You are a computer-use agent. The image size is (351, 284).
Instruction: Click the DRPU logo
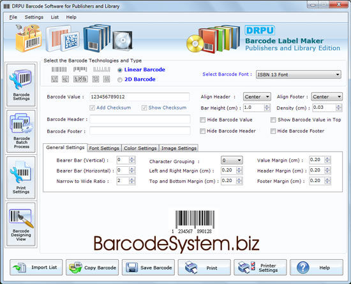(260, 30)
